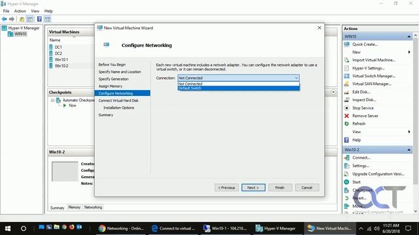The height and width of the screenshot is (235, 419).
Task: Collapse the Win10-2 actions section
Action: 409,150
